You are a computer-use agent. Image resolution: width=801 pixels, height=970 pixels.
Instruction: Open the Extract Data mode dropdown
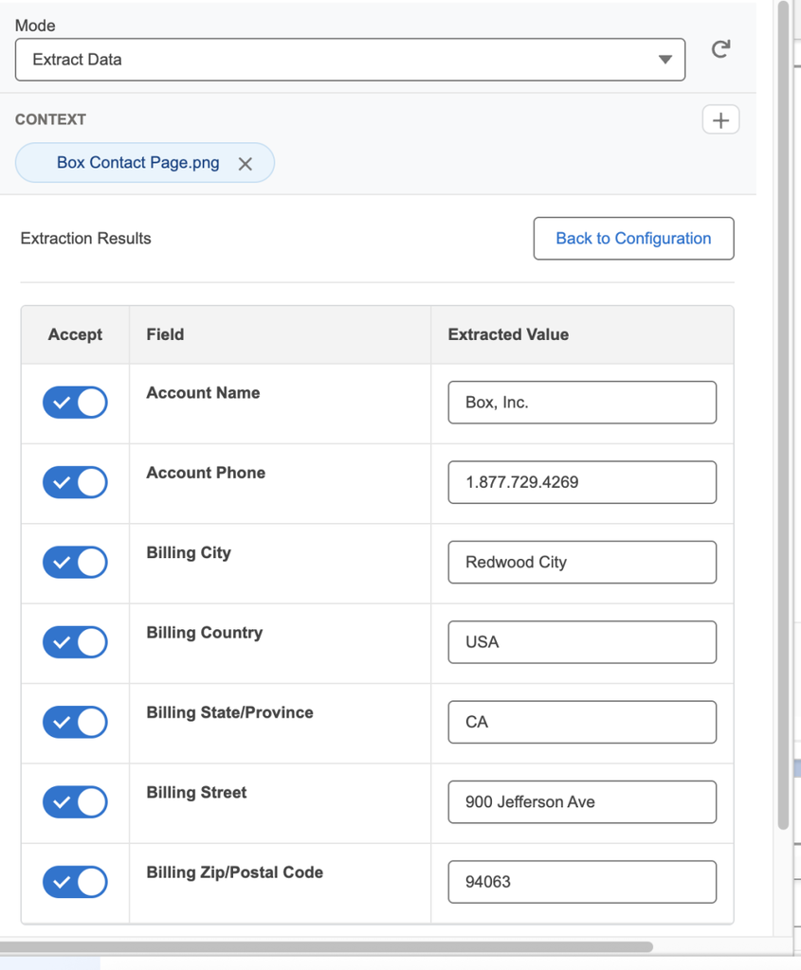pyautogui.click(x=350, y=60)
